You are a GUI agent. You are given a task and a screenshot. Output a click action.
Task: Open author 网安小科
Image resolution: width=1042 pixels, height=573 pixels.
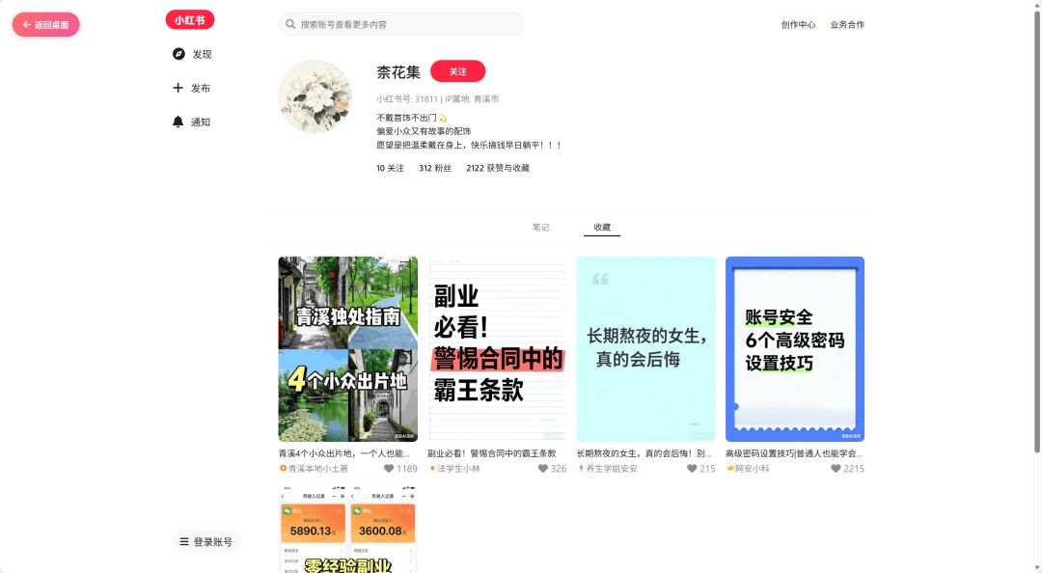pos(753,469)
